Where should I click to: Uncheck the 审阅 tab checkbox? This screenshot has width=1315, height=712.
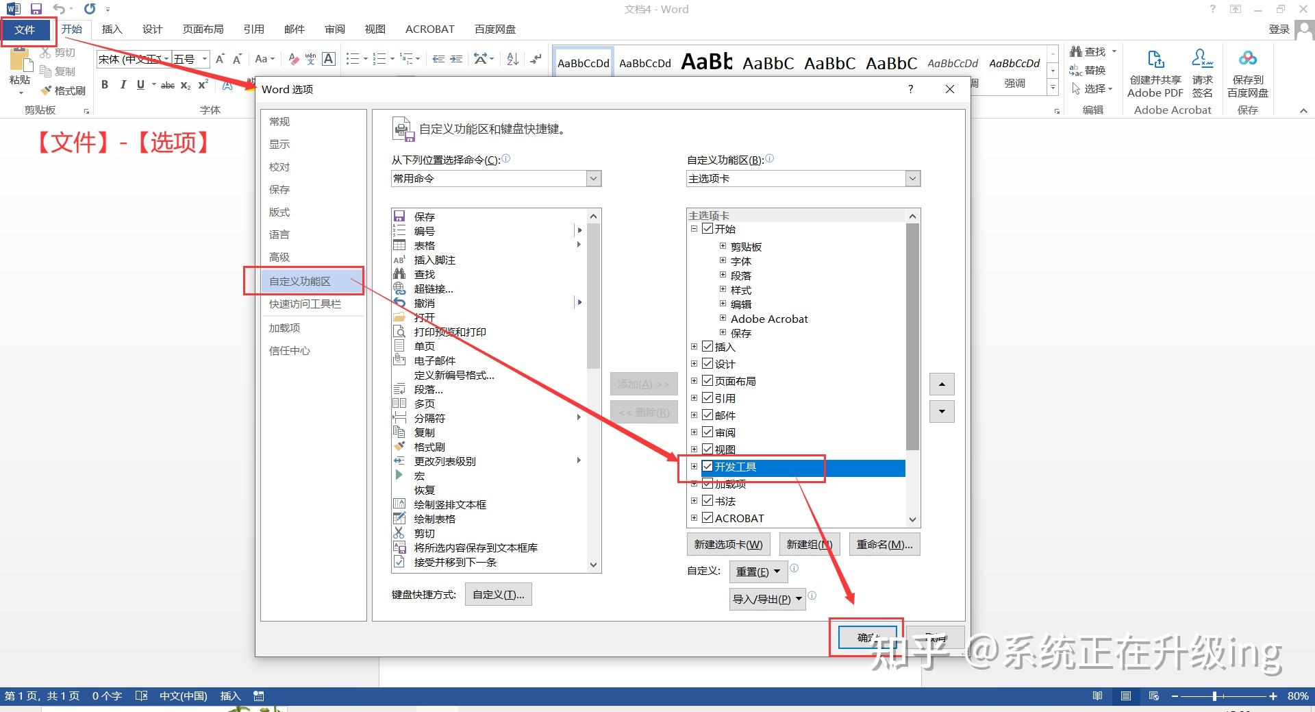tap(707, 432)
